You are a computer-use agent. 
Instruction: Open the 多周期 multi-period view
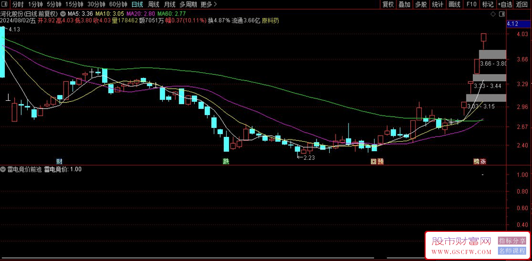[188, 4]
